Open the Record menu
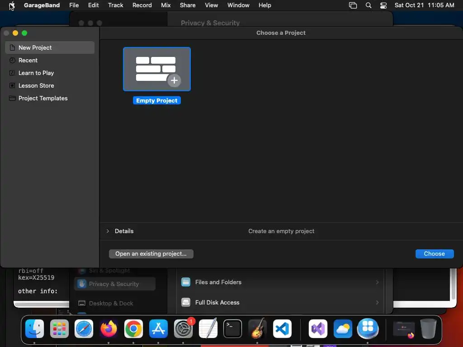Image resolution: width=463 pixels, height=347 pixels. pos(142,5)
